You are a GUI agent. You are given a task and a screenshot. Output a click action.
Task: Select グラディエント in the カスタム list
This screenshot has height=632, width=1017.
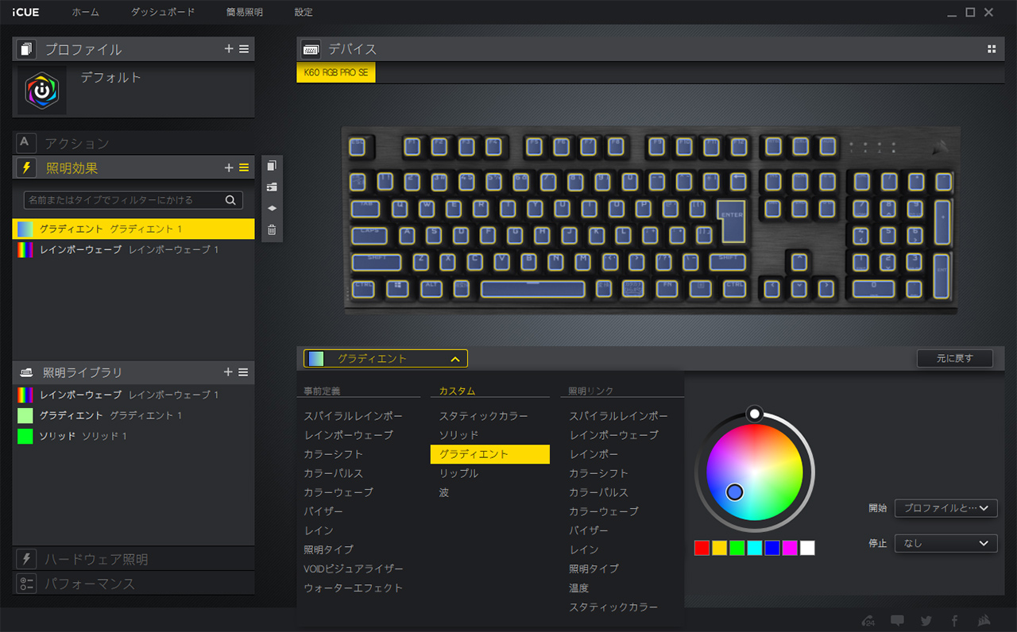[490, 454]
